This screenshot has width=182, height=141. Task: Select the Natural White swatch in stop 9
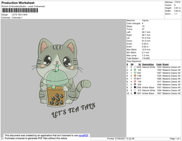click(x=135, y=90)
